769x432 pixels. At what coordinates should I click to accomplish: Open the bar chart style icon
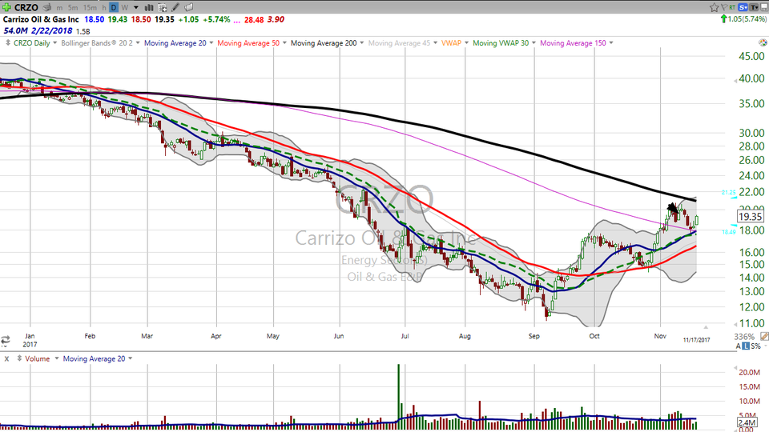pyautogui.click(x=149, y=7)
